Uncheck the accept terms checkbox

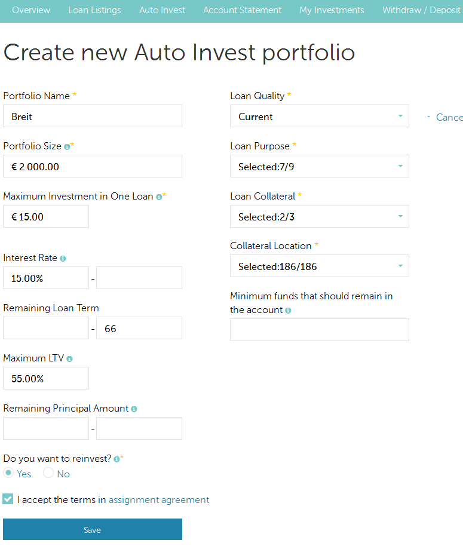(x=8, y=499)
